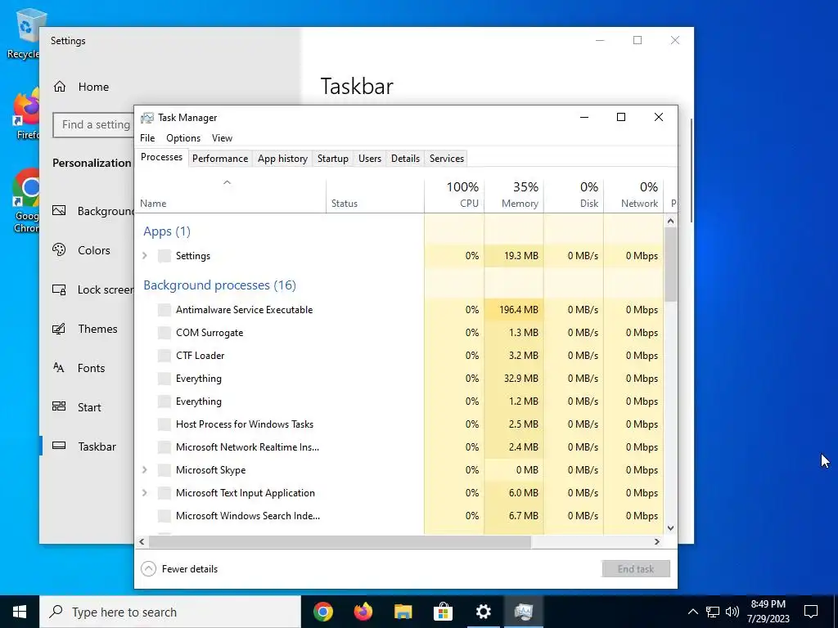Image resolution: width=838 pixels, height=628 pixels.
Task: Sort processes by the CPU column header
Action: coord(454,195)
